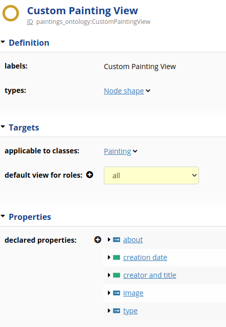Click the types: field name

15,90
